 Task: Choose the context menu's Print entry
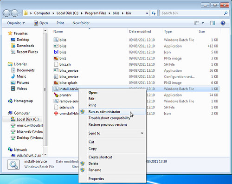(x=112, y=105)
